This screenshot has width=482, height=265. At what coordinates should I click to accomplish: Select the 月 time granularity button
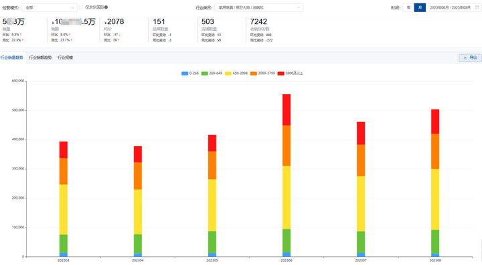pos(420,7)
